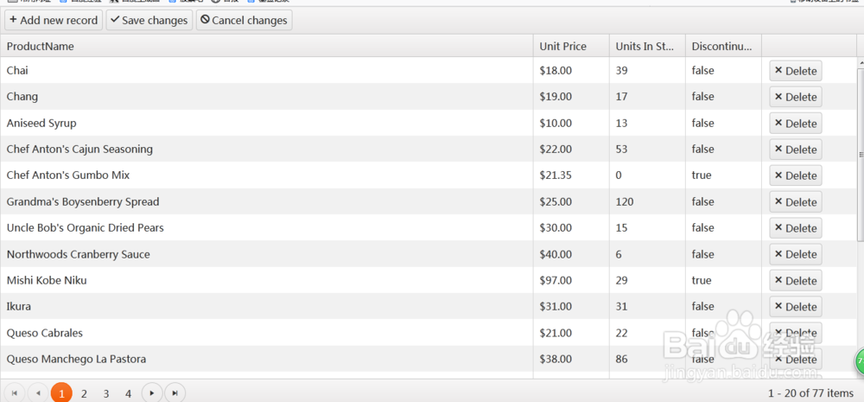Click the Discontinued column header
The height and width of the screenshot is (402, 864).
click(x=722, y=46)
